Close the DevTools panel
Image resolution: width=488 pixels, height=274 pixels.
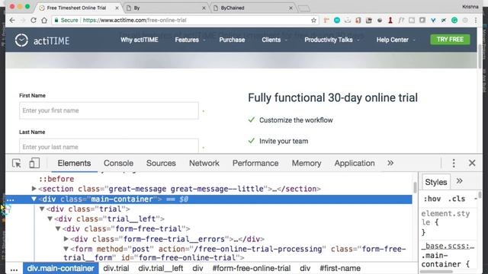coord(472,163)
